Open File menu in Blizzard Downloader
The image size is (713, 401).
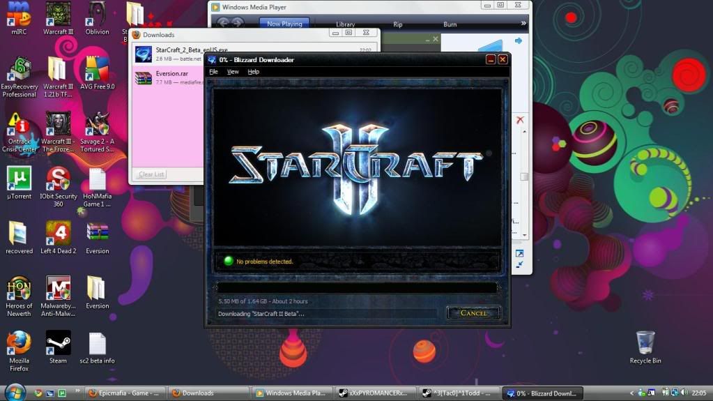click(213, 71)
